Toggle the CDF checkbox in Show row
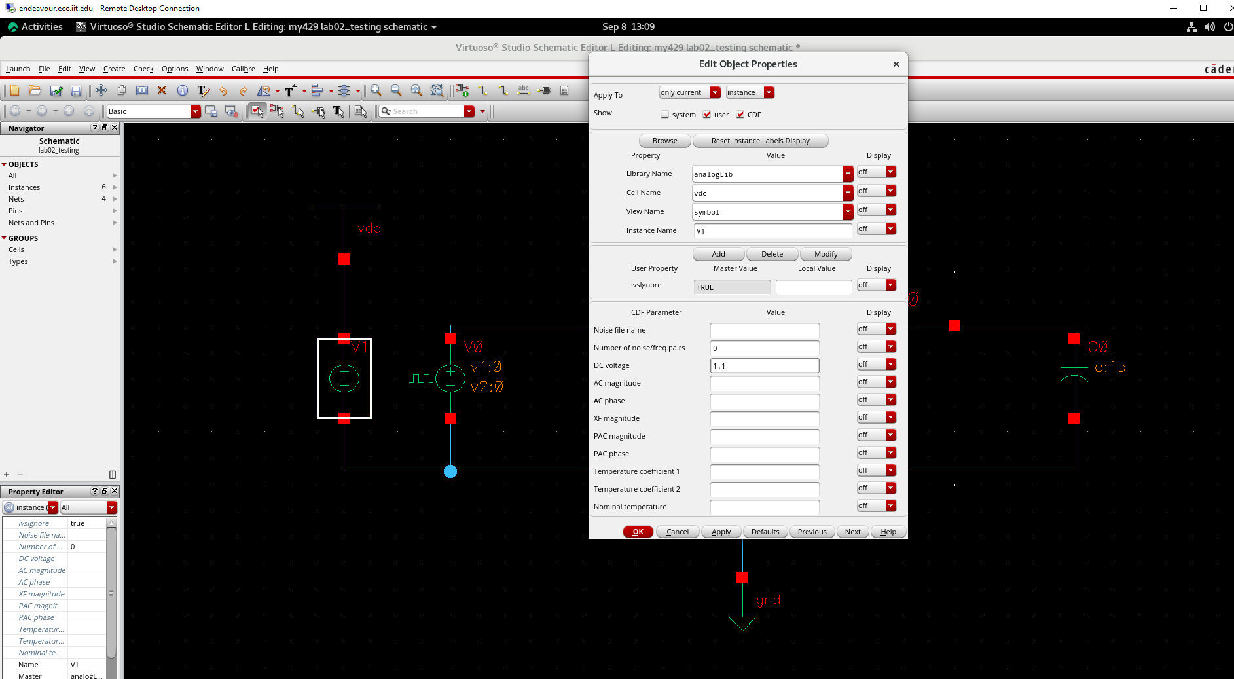 point(740,115)
